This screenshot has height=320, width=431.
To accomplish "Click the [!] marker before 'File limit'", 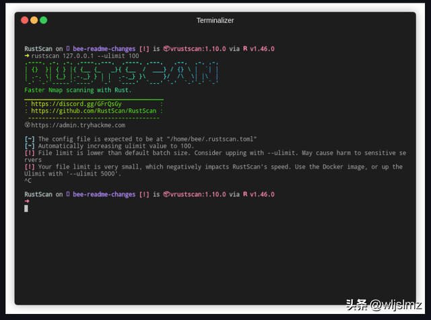I will click(x=30, y=153).
